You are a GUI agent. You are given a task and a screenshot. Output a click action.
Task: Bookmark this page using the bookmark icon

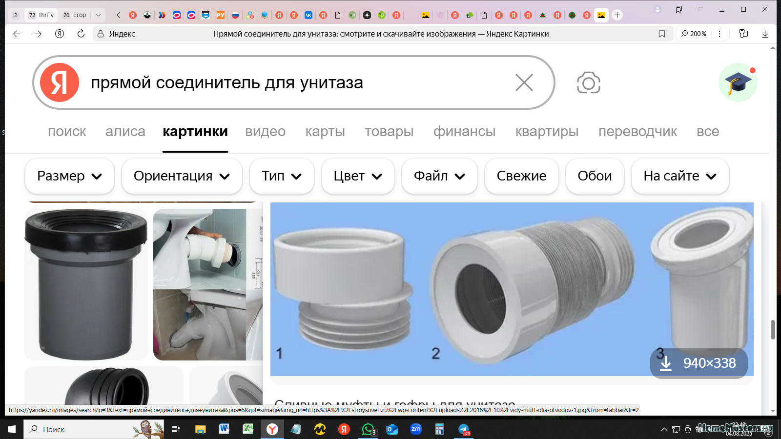click(662, 34)
